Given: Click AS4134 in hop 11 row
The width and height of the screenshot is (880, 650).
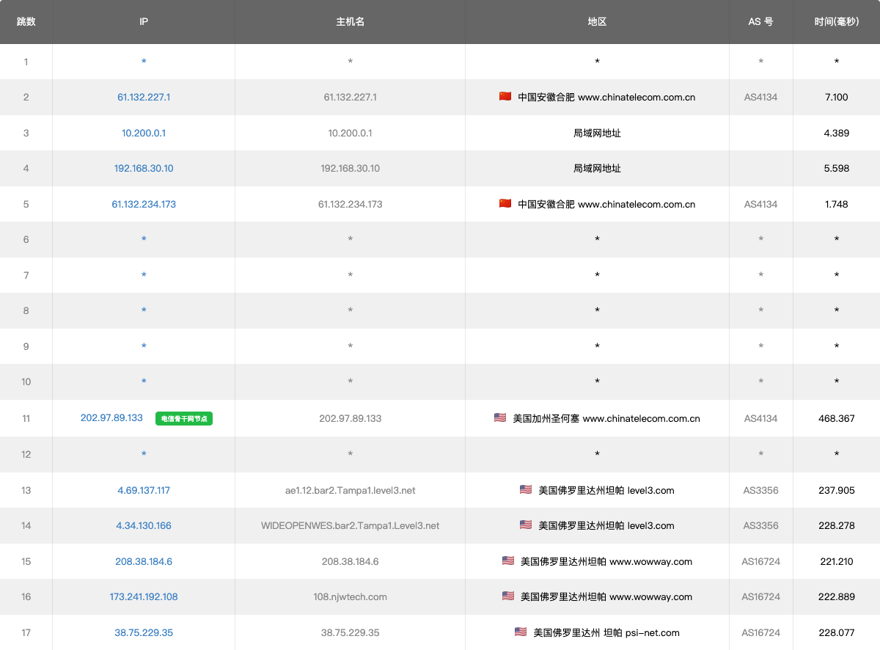Looking at the screenshot, I should tap(761, 418).
